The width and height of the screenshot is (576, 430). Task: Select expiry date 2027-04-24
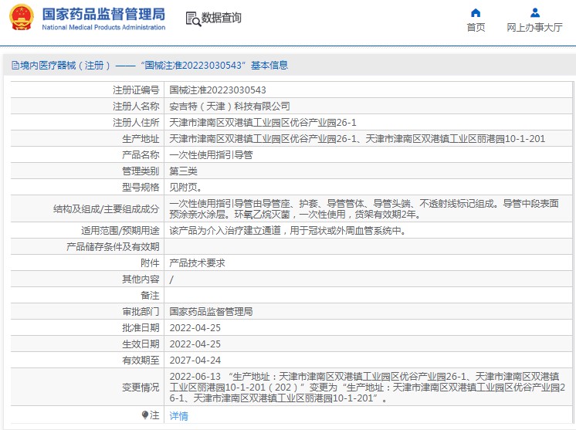(x=195, y=360)
